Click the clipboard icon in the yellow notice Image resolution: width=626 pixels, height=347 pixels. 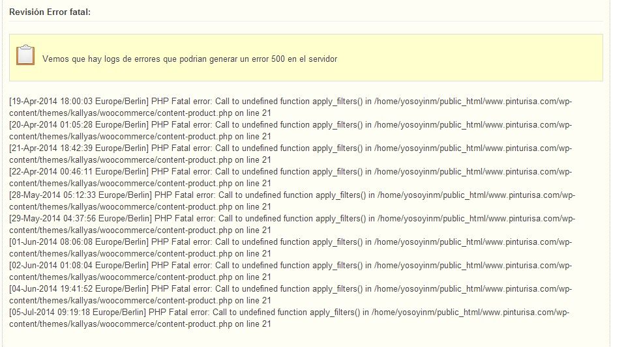(25, 55)
